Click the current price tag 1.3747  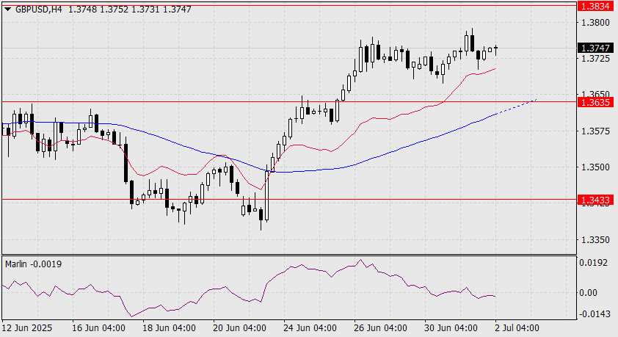596,48
